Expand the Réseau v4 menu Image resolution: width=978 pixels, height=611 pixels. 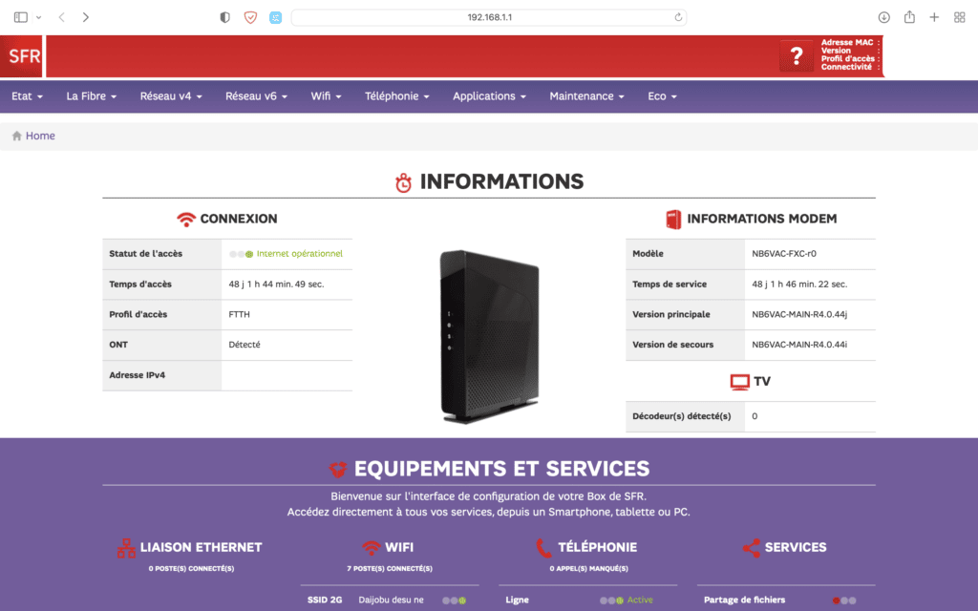171,96
